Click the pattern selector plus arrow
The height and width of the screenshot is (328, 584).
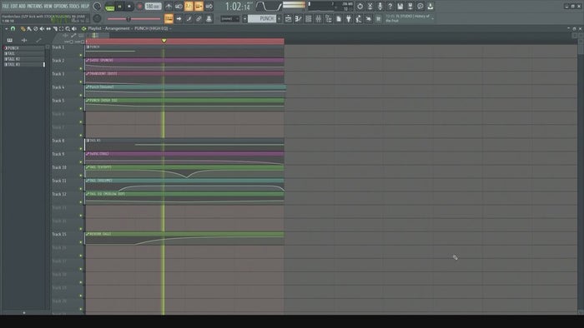tap(279, 18)
